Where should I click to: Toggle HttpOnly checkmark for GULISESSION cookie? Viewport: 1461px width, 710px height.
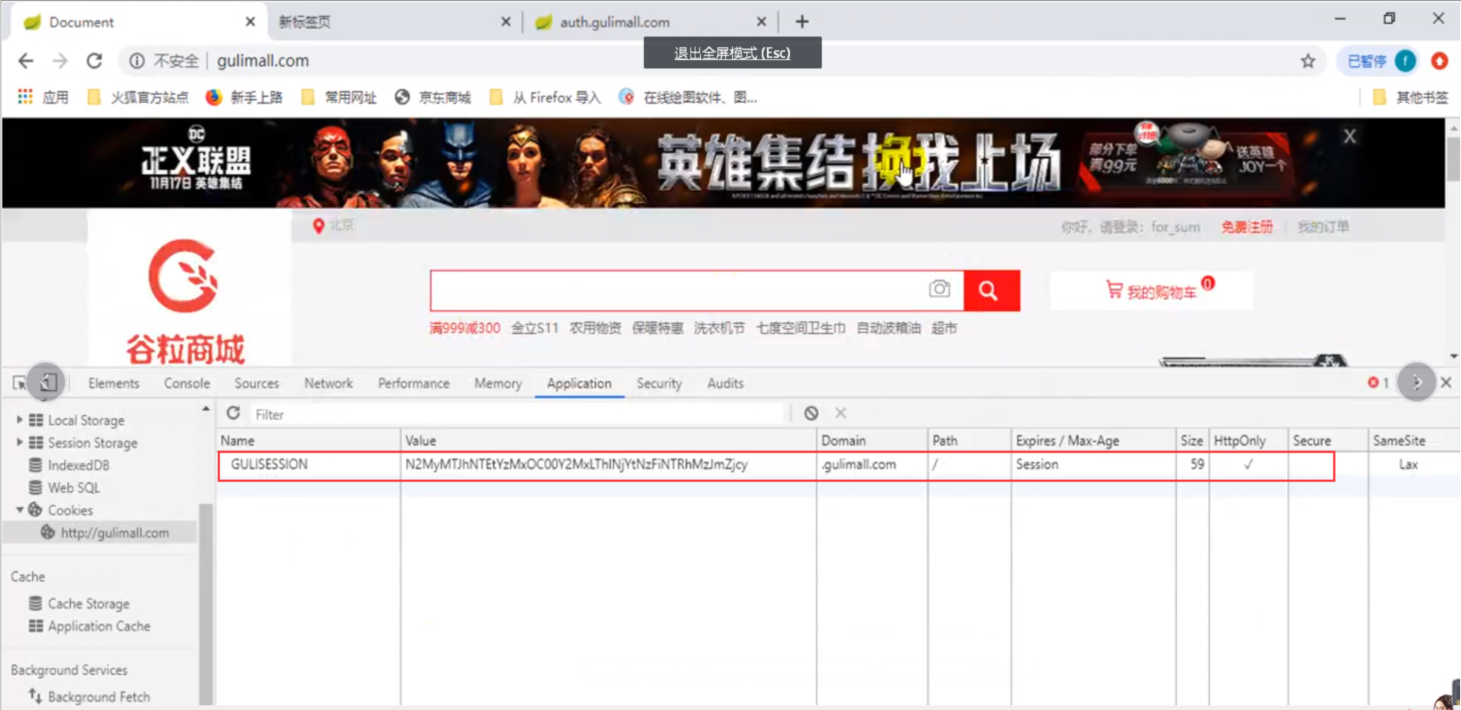tap(1248, 464)
